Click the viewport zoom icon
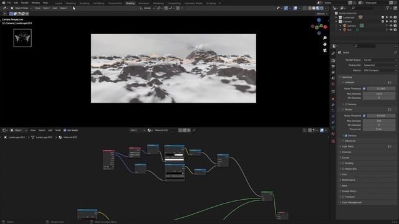This screenshot has width=399, height=224. click(x=325, y=38)
